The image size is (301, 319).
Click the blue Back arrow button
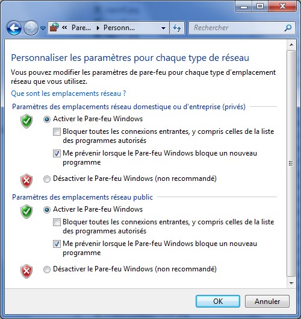(x=14, y=28)
